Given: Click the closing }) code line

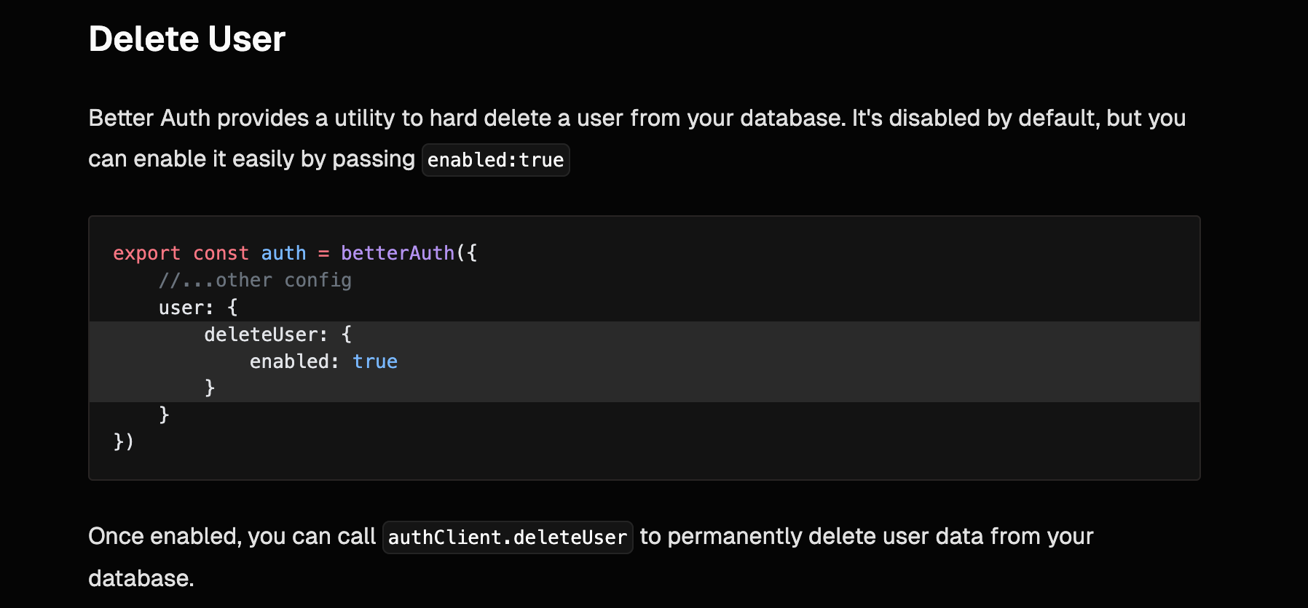Looking at the screenshot, I should point(124,441).
